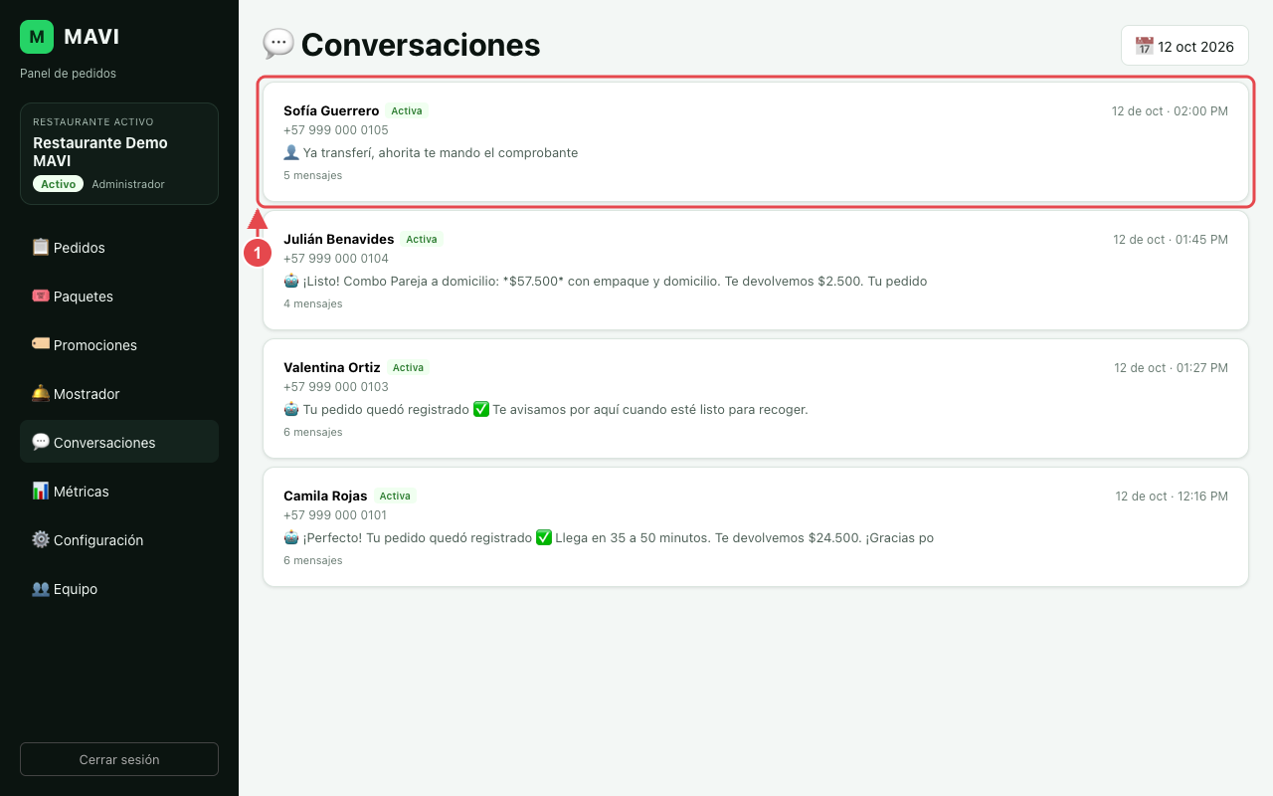Screen dimensions: 1273x796
Task: Click phone number +57 999 000 0101
Action: pyautogui.click(x=335, y=514)
